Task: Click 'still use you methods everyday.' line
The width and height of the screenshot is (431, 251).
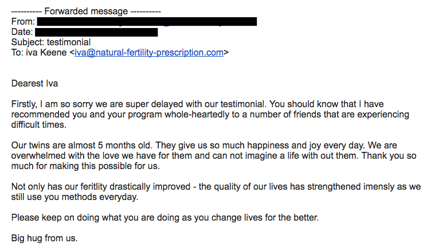Action: pyautogui.click(x=75, y=197)
